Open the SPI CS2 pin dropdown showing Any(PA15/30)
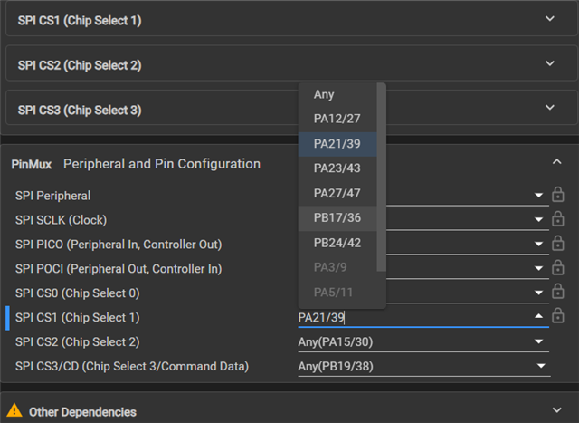Screen dimensions: 579x423 [x=423, y=342]
